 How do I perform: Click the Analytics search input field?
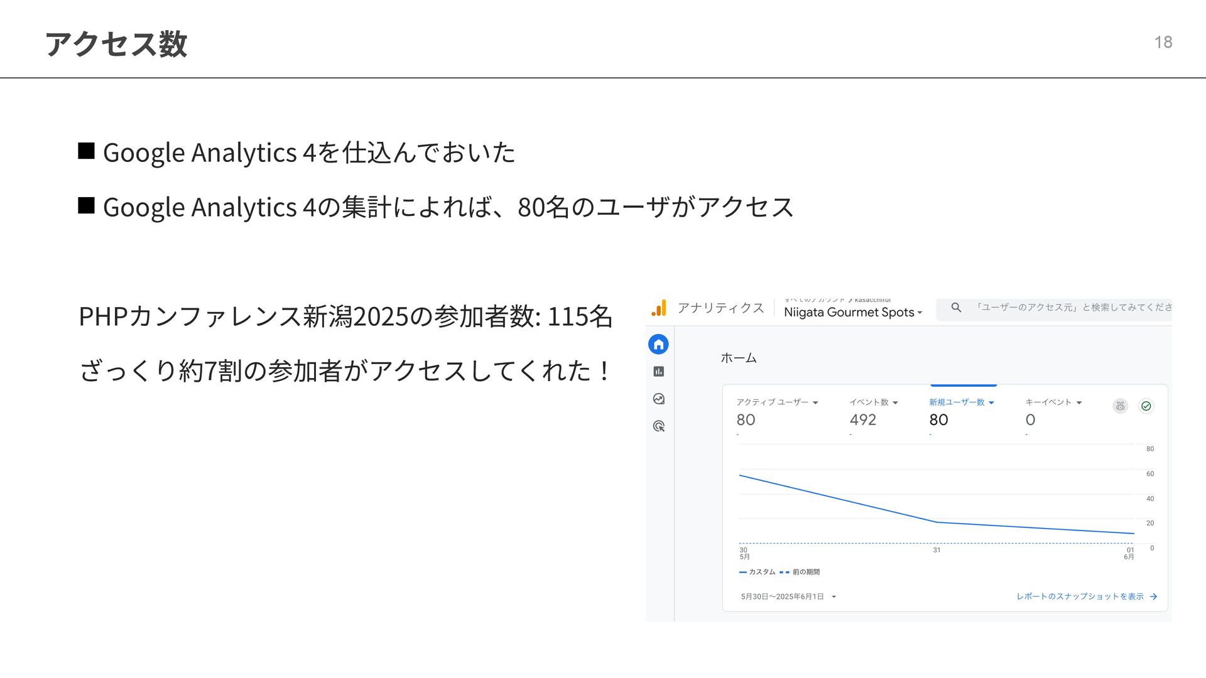click(x=1053, y=308)
